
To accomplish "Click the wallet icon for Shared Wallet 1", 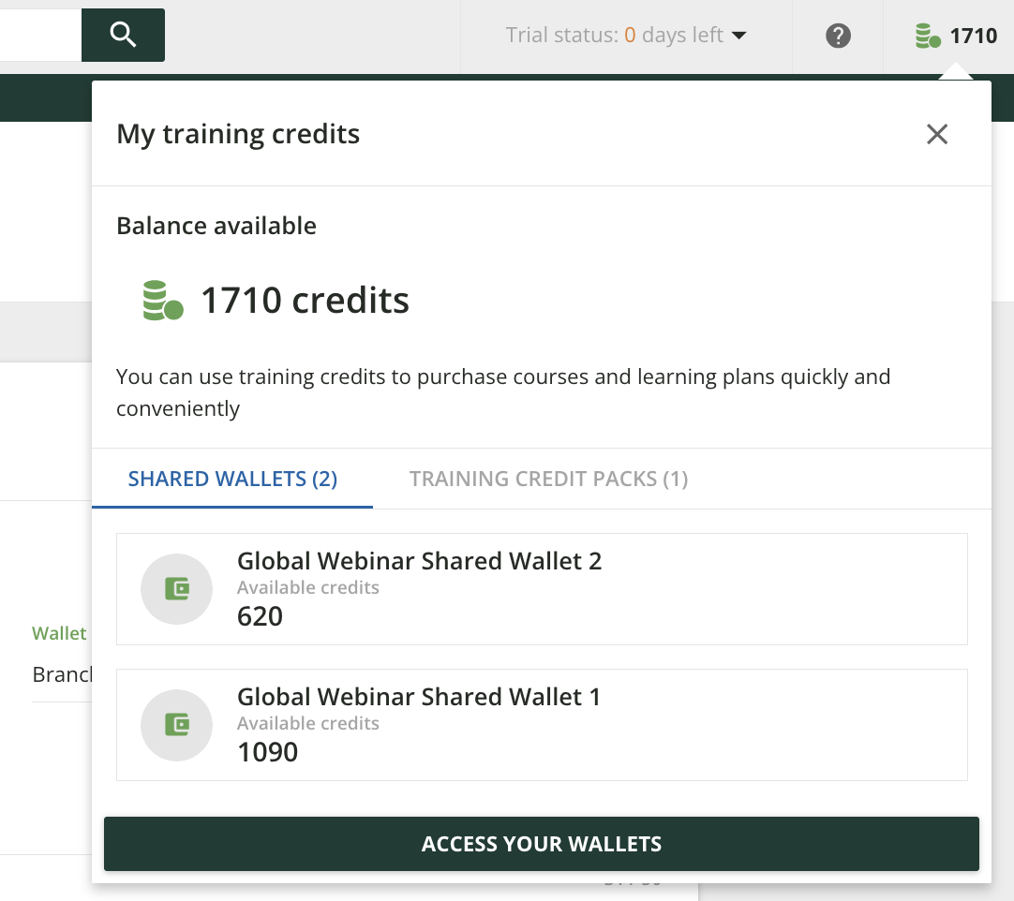I will [176, 724].
